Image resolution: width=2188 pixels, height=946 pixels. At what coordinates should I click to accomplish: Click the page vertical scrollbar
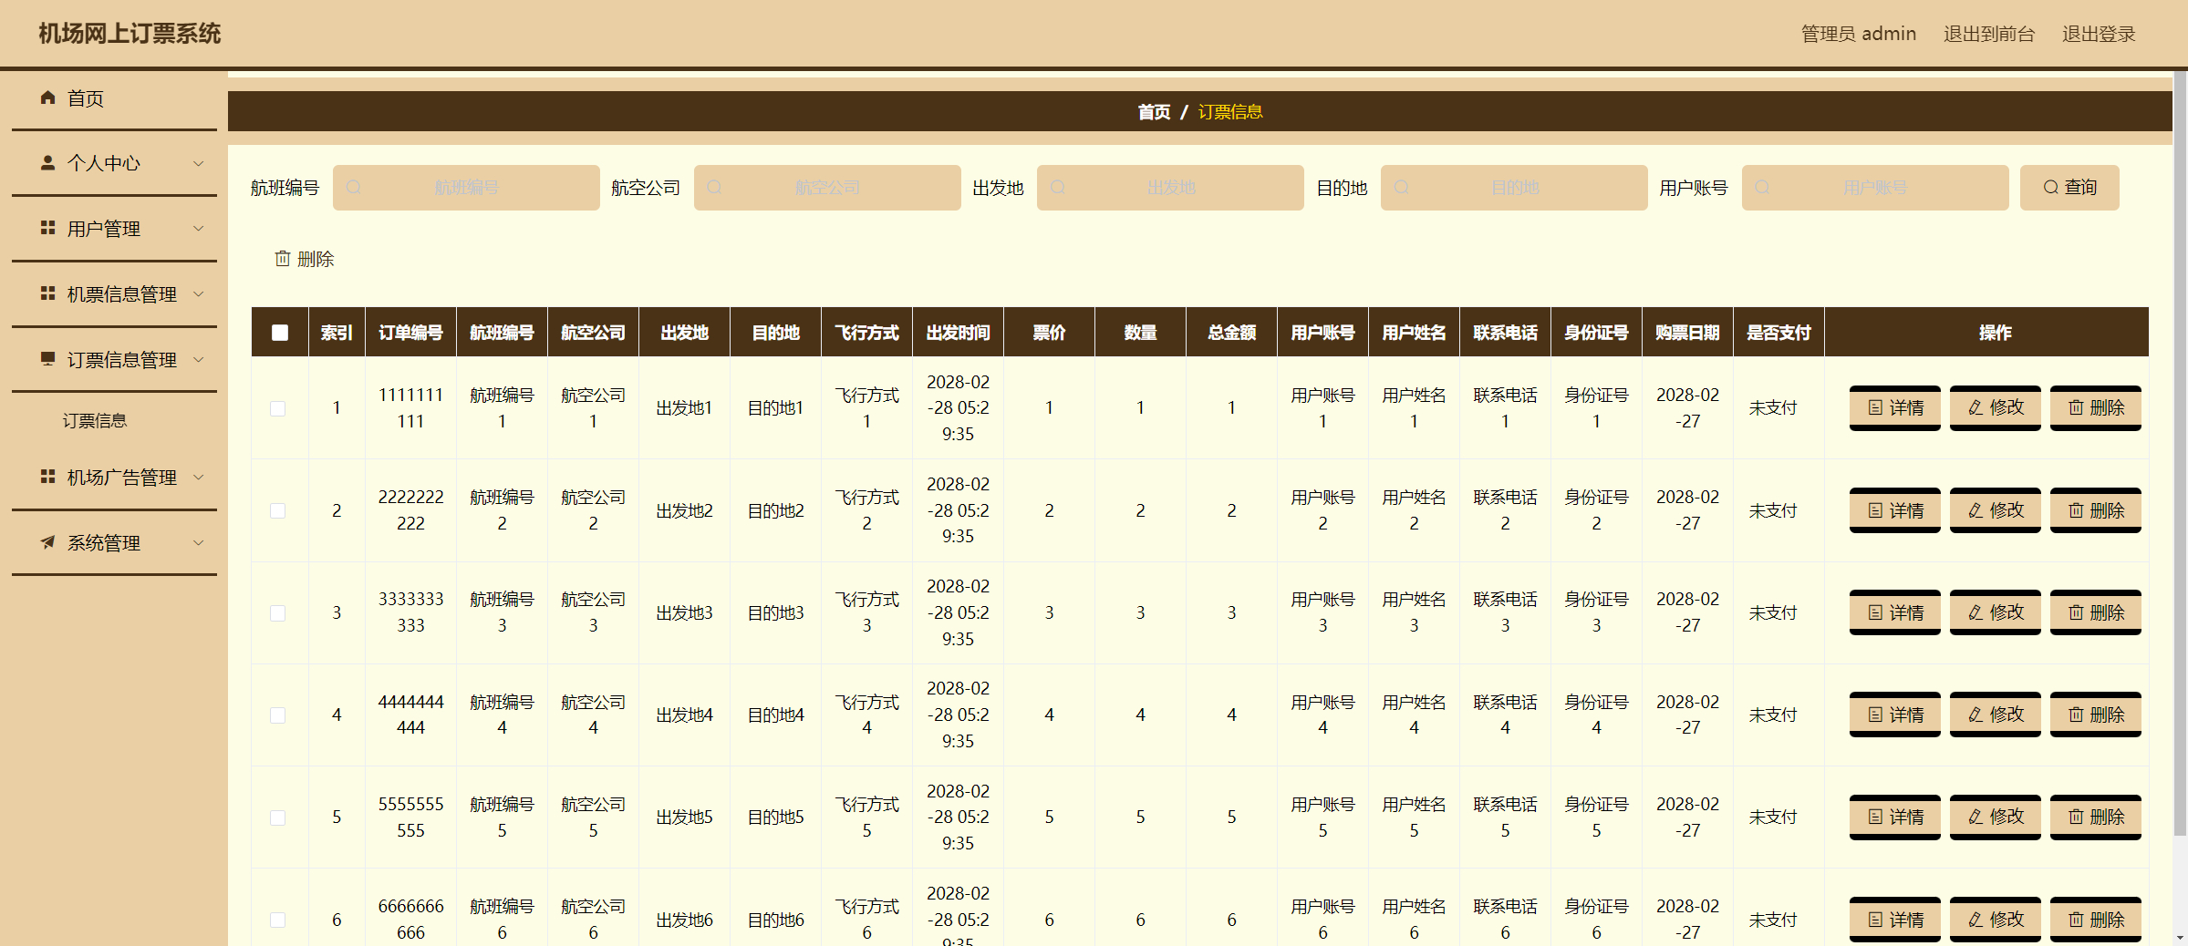(x=2180, y=454)
